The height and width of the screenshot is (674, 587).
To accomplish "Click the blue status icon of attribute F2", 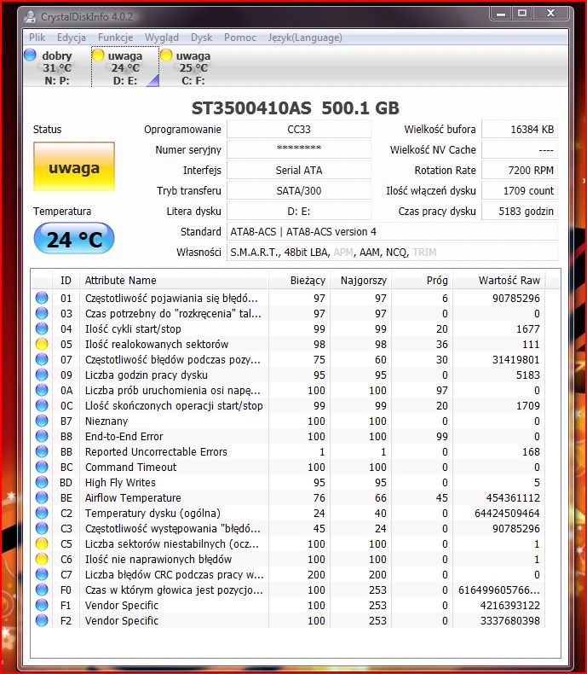I will click(x=42, y=620).
